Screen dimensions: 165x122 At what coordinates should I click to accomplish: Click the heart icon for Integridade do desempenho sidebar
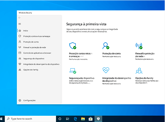coord(20,64)
